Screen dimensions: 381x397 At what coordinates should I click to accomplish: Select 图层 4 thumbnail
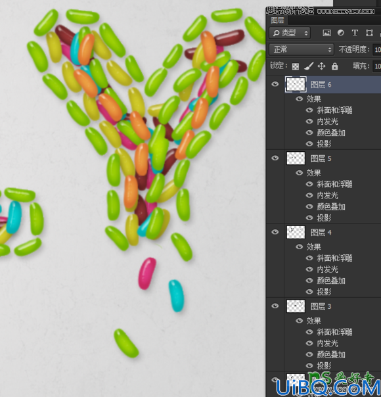296,232
